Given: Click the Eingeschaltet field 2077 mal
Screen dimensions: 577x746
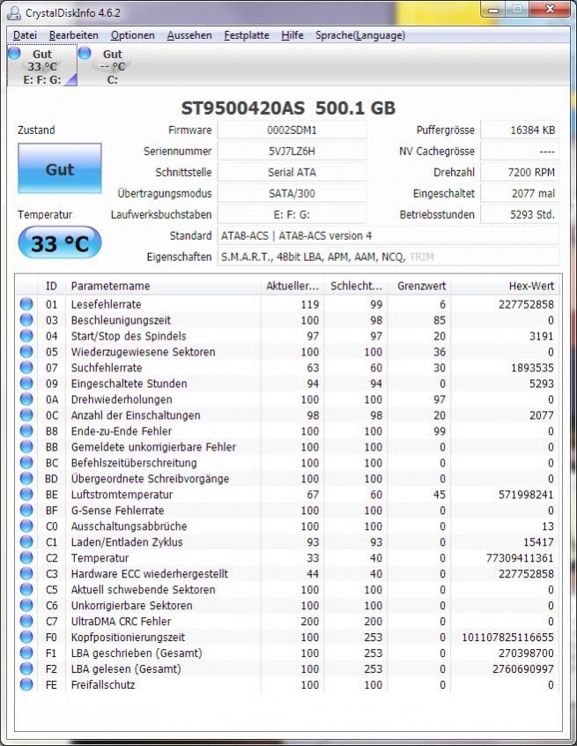Looking at the screenshot, I should pos(520,193).
